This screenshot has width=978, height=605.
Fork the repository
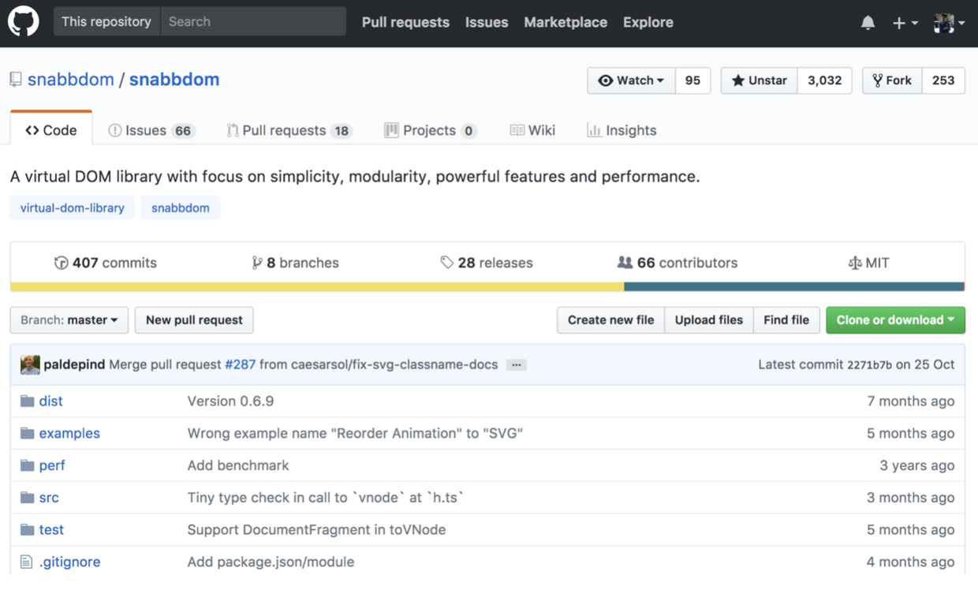coord(892,80)
